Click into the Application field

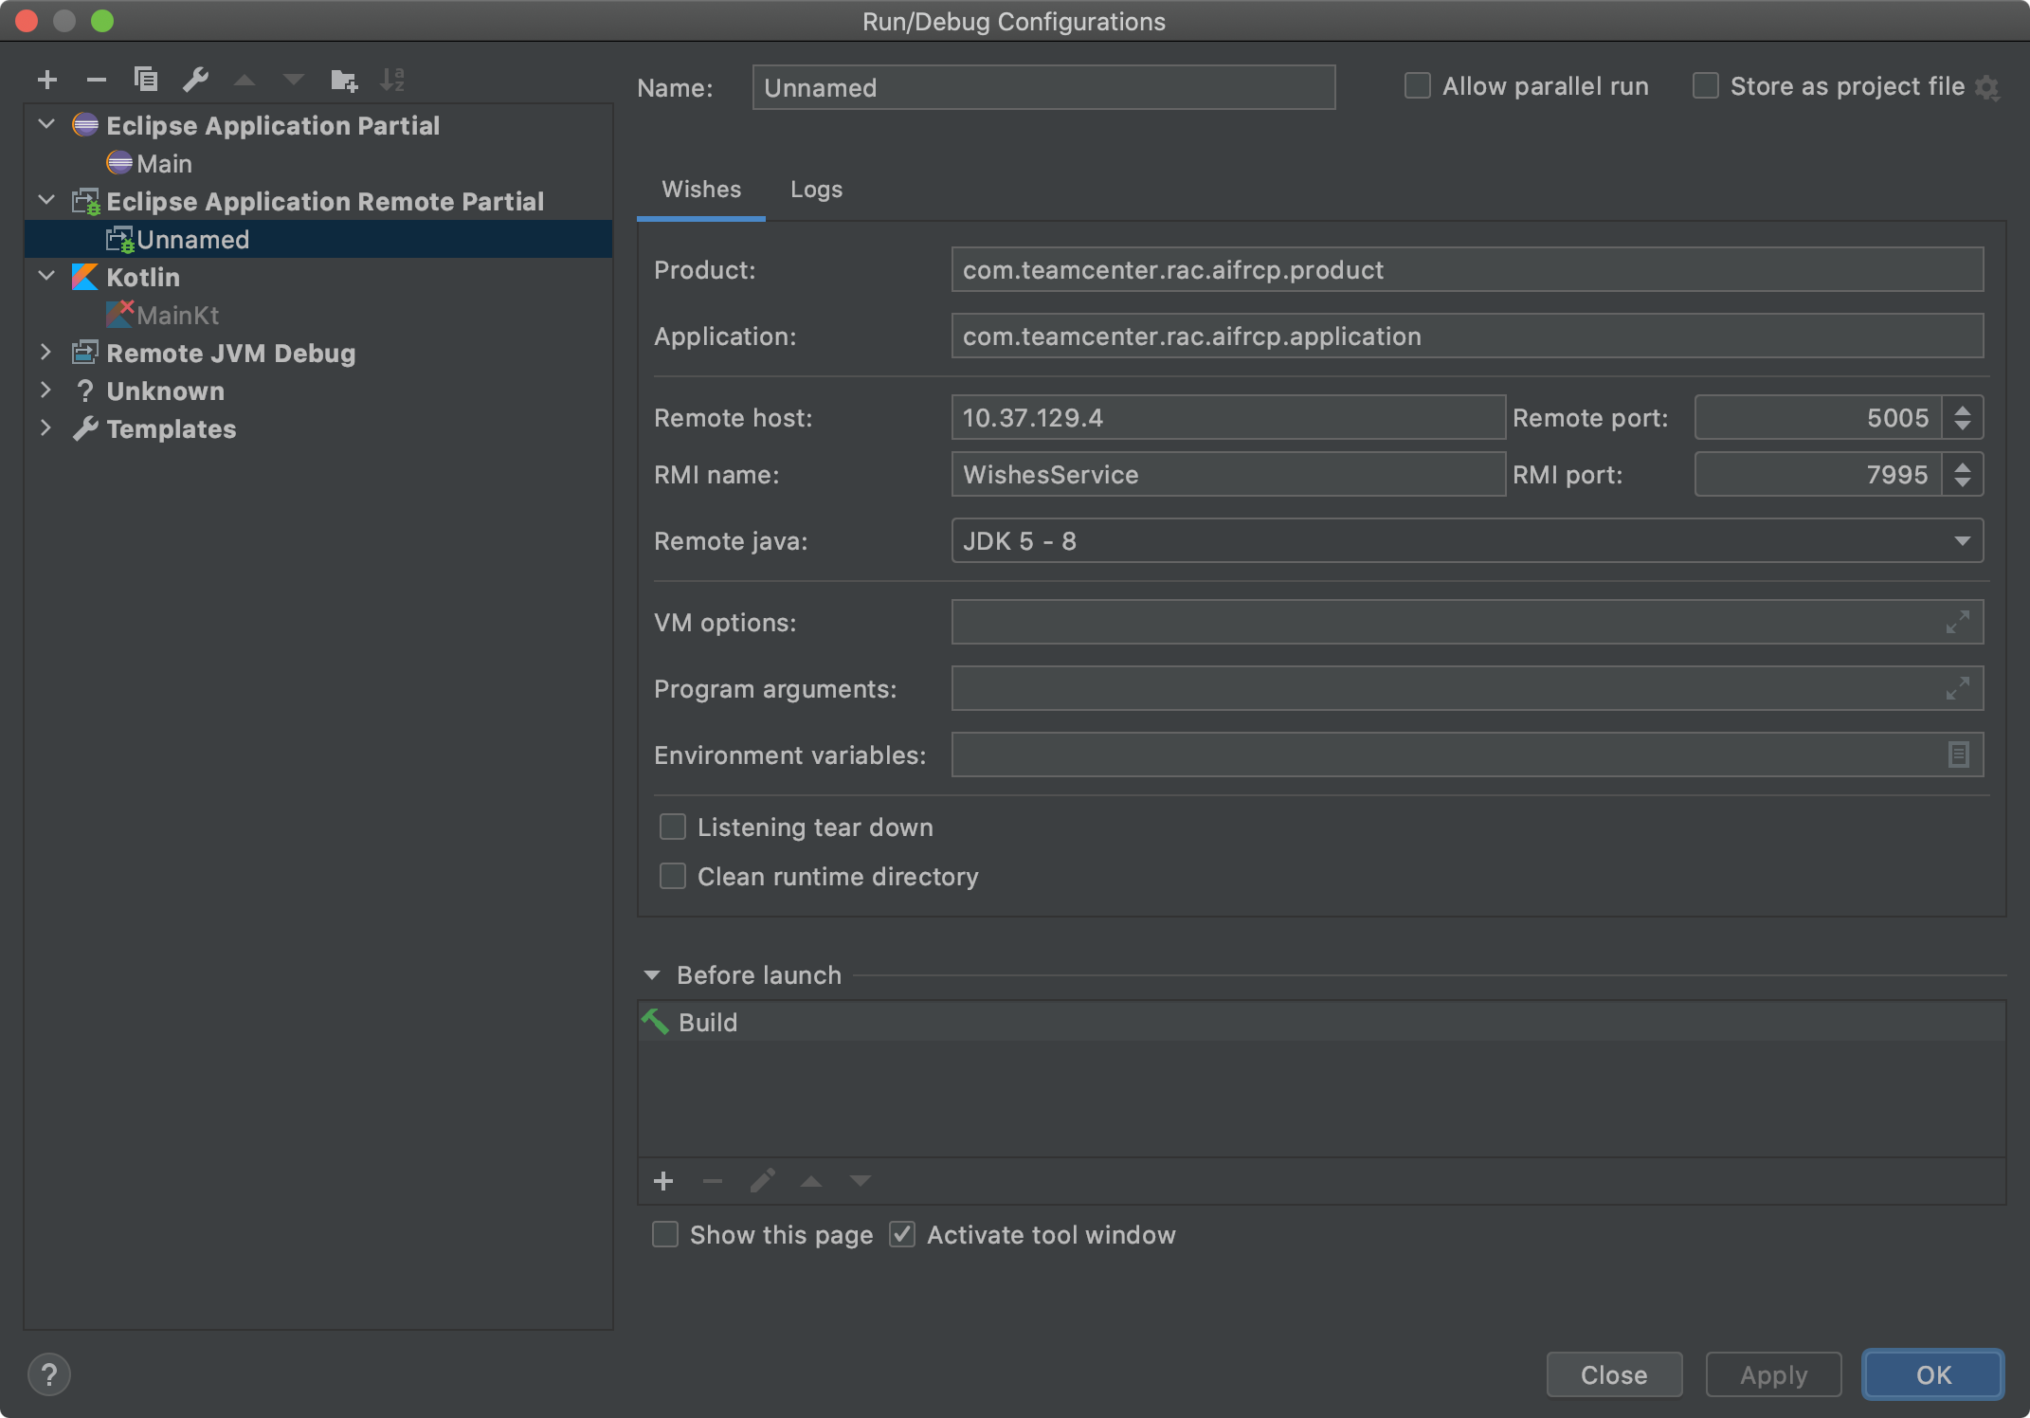click(x=1467, y=336)
